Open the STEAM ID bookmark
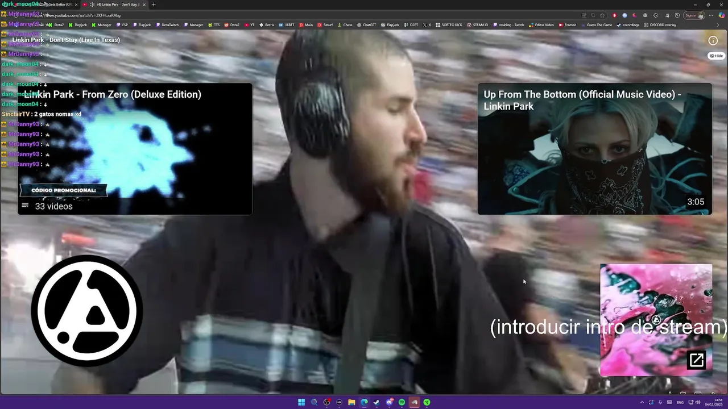Image resolution: width=728 pixels, height=409 pixels. [x=477, y=25]
